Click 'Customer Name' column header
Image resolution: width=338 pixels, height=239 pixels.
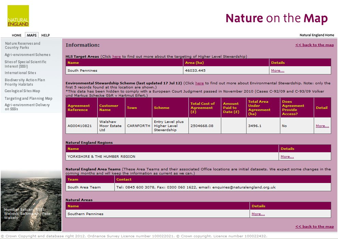tap(111, 108)
